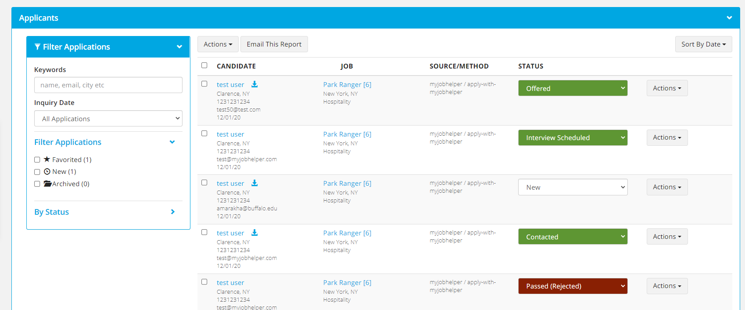Click the email amarakha@buffalo.edu
The image size is (745, 310).
(247, 209)
